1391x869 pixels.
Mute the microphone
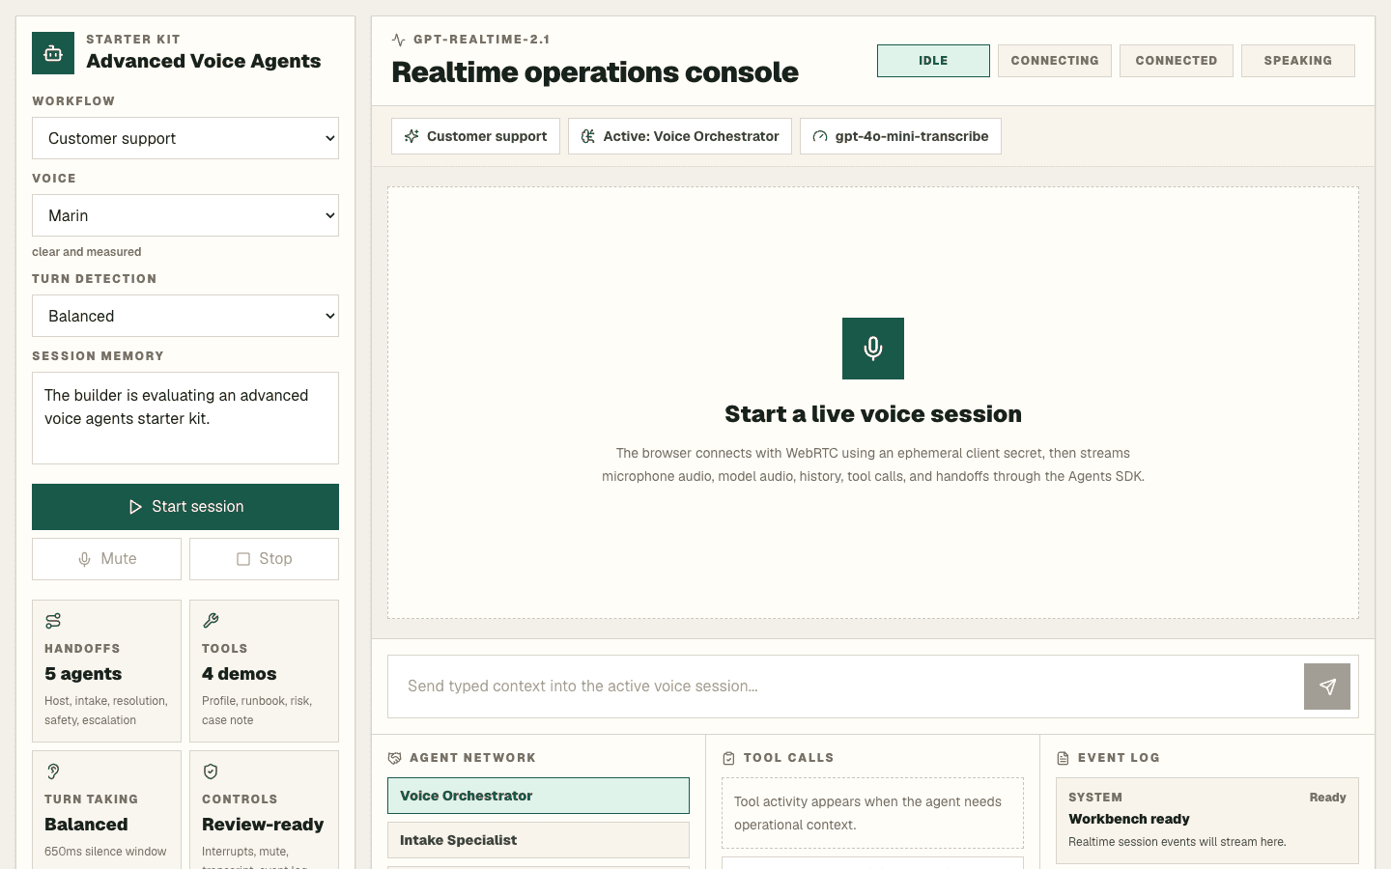pos(106,559)
